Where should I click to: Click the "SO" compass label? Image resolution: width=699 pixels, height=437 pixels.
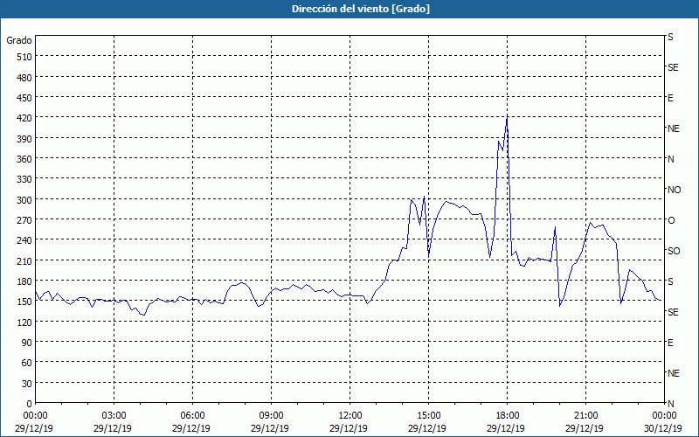pyautogui.click(x=674, y=251)
